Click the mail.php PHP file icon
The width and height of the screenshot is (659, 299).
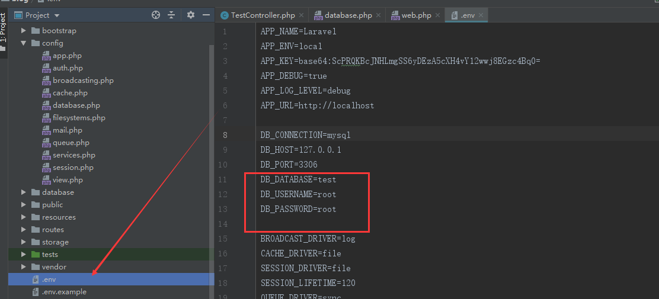pyautogui.click(x=46, y=130)
